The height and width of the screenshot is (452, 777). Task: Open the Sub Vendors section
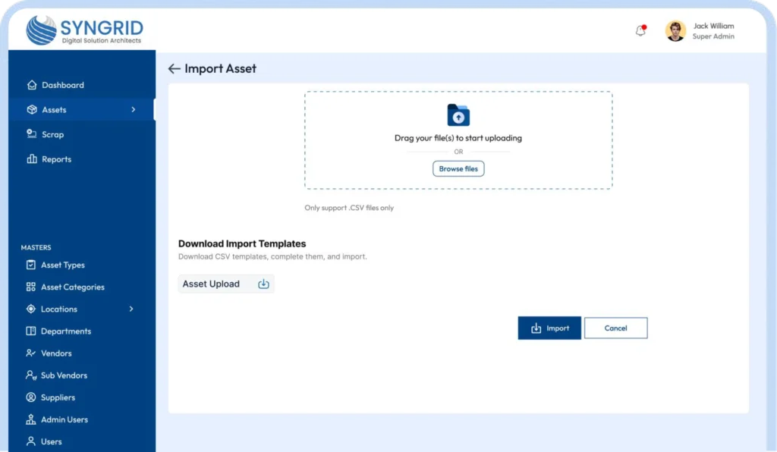pyautogui.click(x=64, y=375)
